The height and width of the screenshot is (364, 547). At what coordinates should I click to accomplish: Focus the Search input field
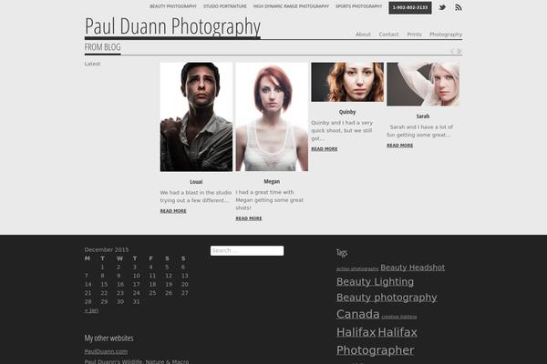pyautogui.click(x=247, y=251)
